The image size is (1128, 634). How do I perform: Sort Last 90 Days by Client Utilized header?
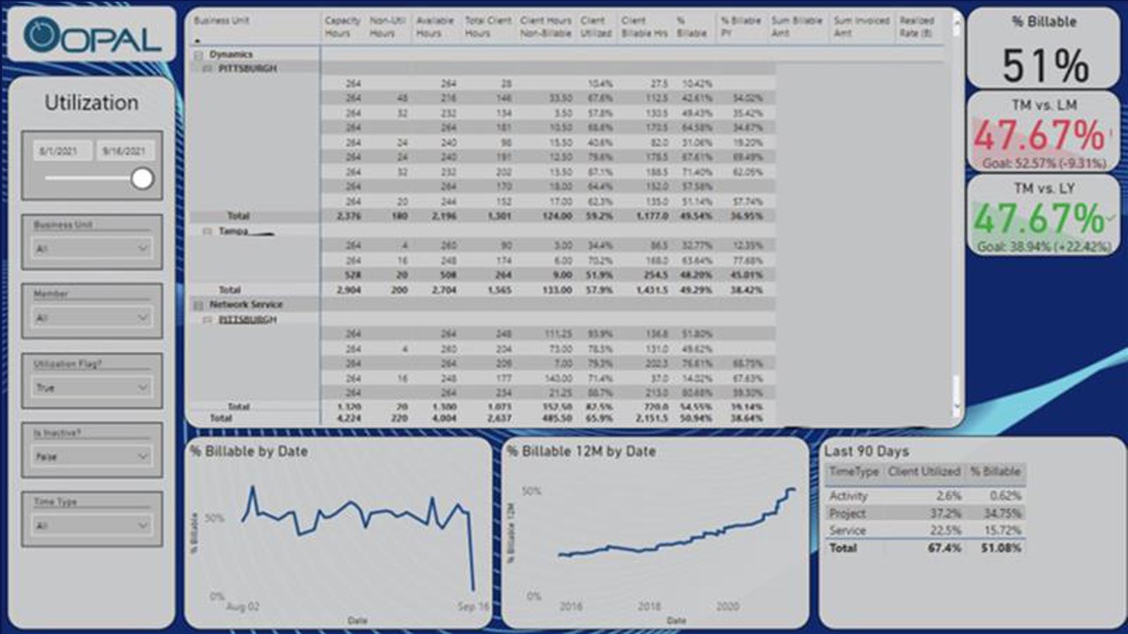click(x=924, y=472)
